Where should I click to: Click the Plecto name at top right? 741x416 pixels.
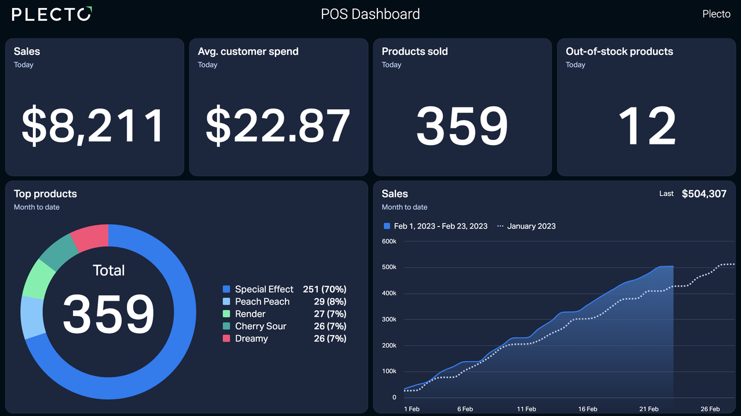[716, 14]
